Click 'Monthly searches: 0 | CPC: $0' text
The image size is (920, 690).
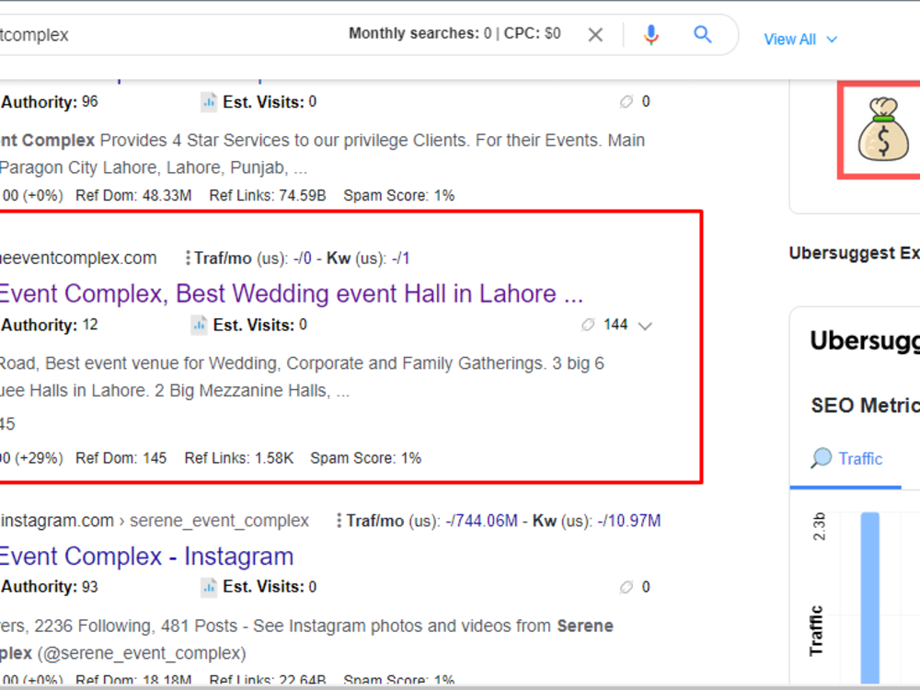pyautogui.click(x=454, y=33)
